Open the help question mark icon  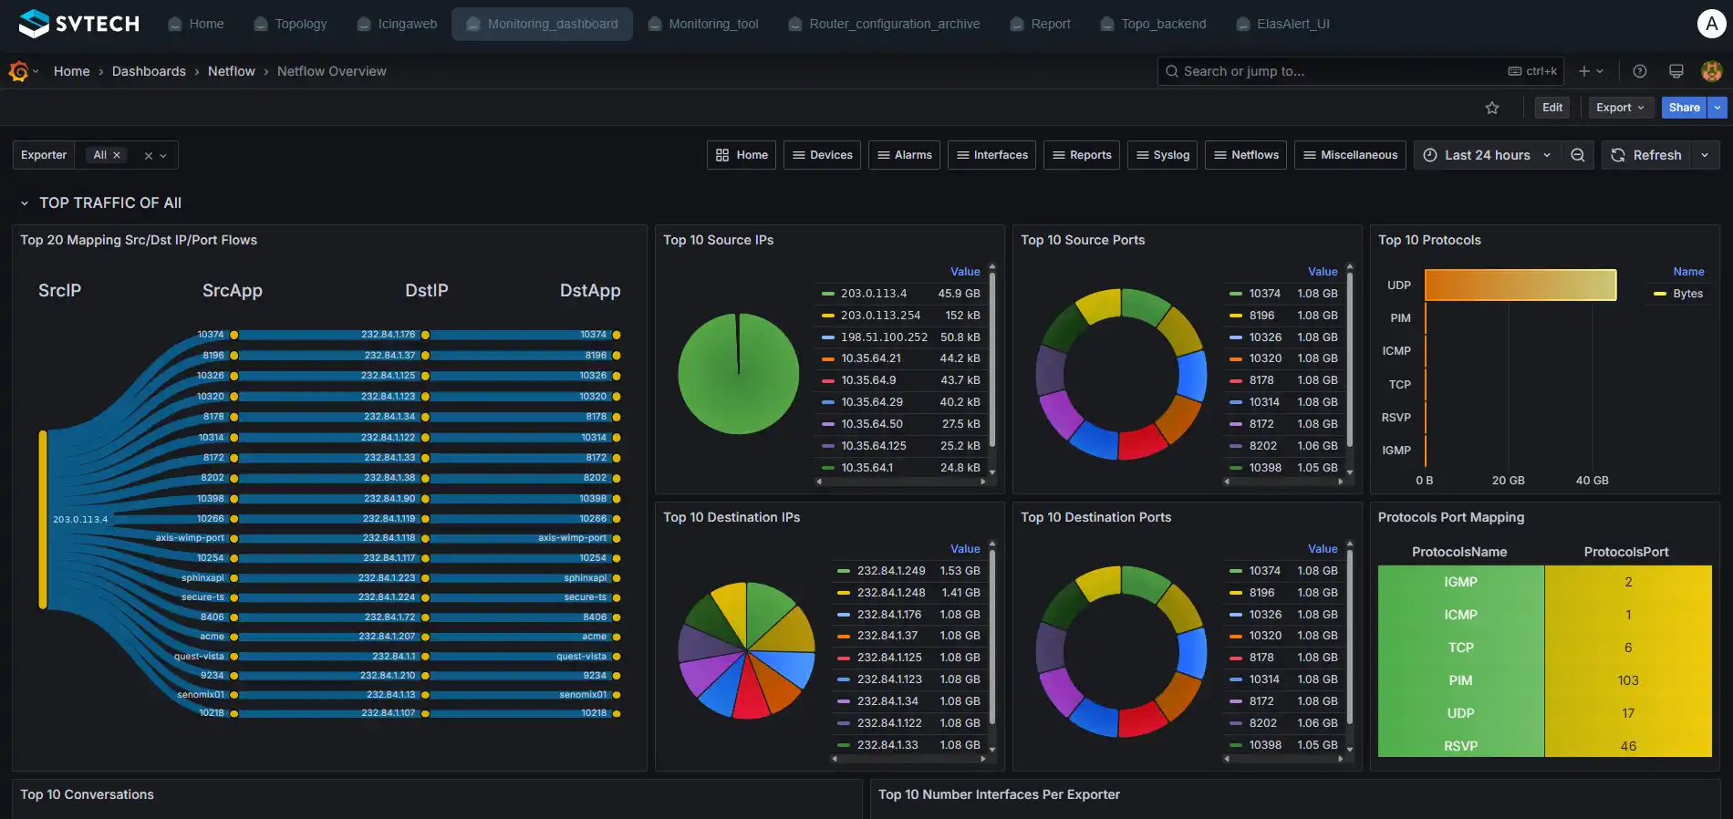tap(1640, 71)
